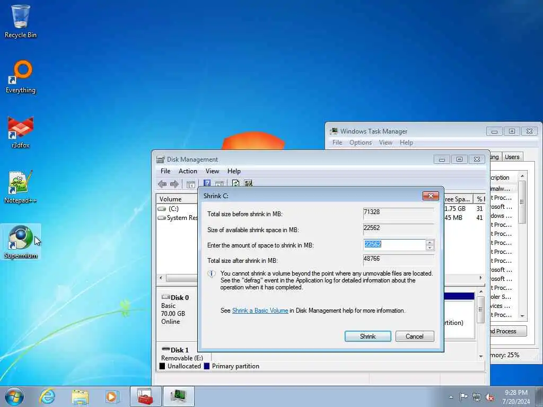Click the Task Manager process list scroll-down arrow
This screenshot has height=407, width=543.
point(522,316)
